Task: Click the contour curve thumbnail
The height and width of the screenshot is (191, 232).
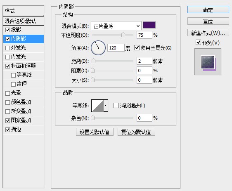Action: (x=97, y=106)
